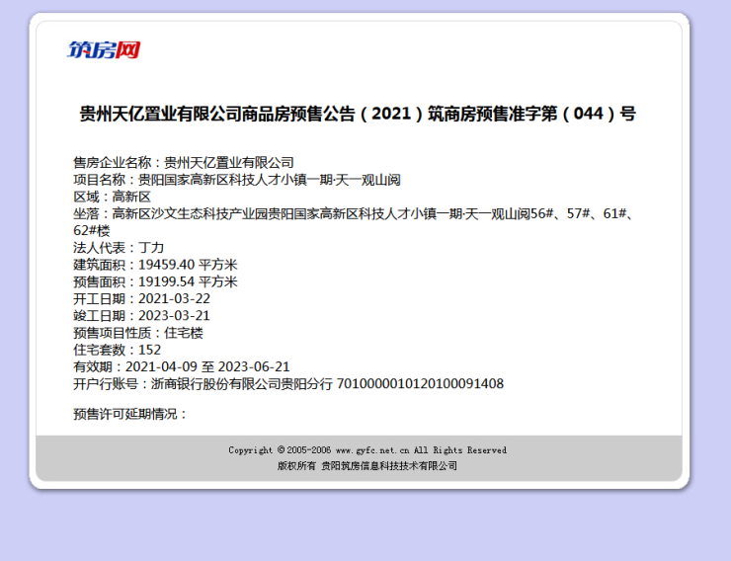Click the 有效期 date range line

[182, 366]
